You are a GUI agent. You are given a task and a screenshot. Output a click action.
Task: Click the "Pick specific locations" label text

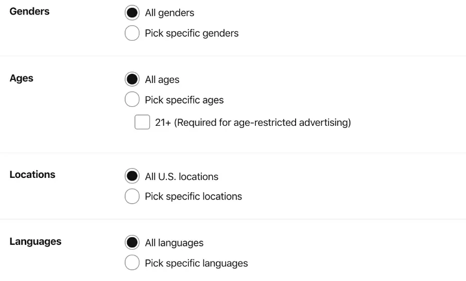193,196
